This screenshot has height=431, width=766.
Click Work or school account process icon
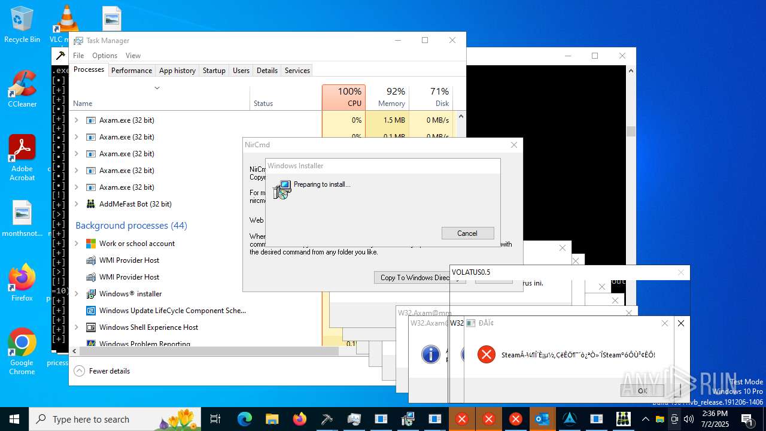(x=91, y=244)
